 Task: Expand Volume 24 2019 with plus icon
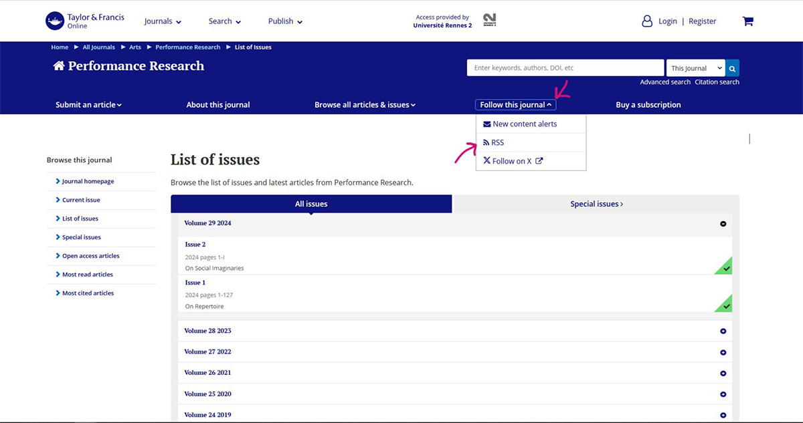click(723, 415)
